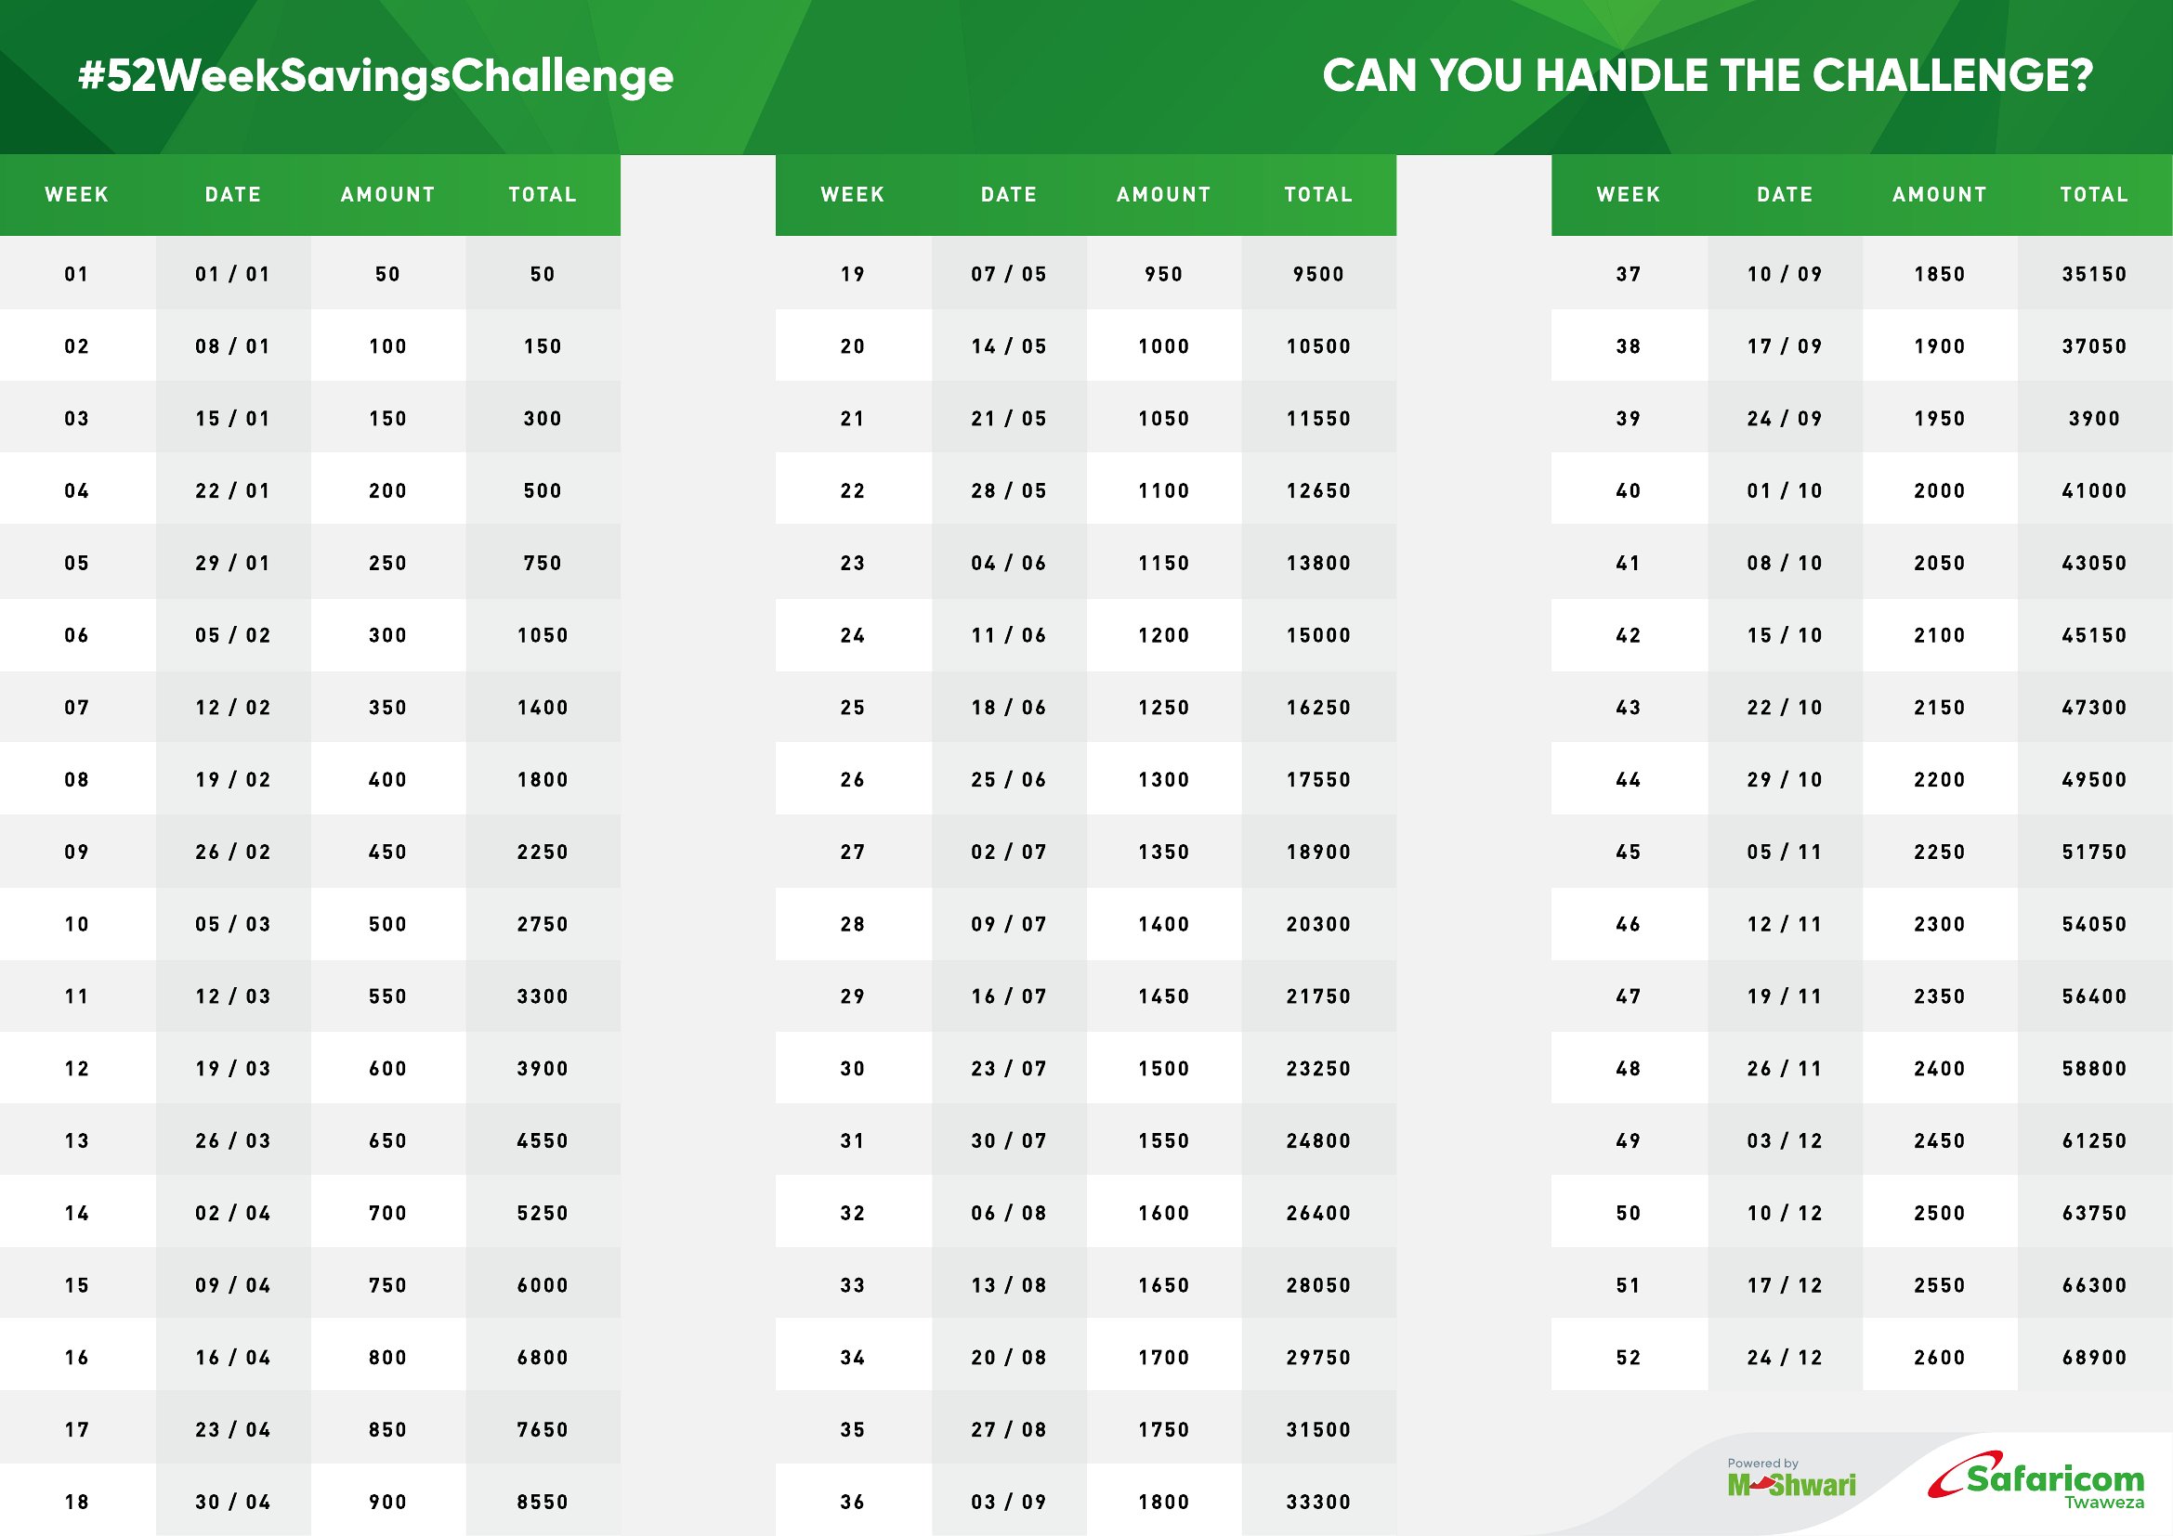Click the #52WeekSavingsChallenge hashtag title
Viewport: 2173px width, 1536px height.
click(375, 75)
